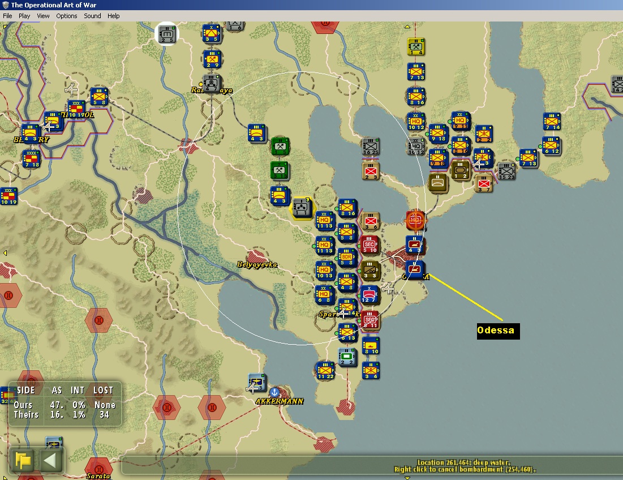Click the targeted red HQ unit at Odessa
This screenshot has height=480, width=623.
pos(415,220)
